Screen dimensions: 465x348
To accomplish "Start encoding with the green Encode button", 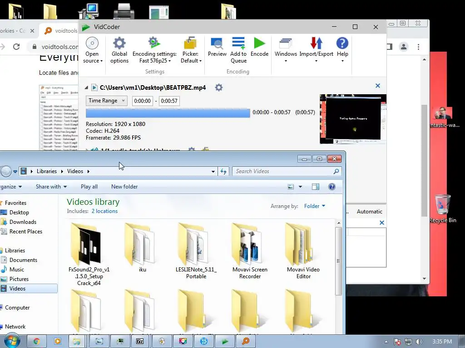I will pyautogui.click(x=259, y=47).
